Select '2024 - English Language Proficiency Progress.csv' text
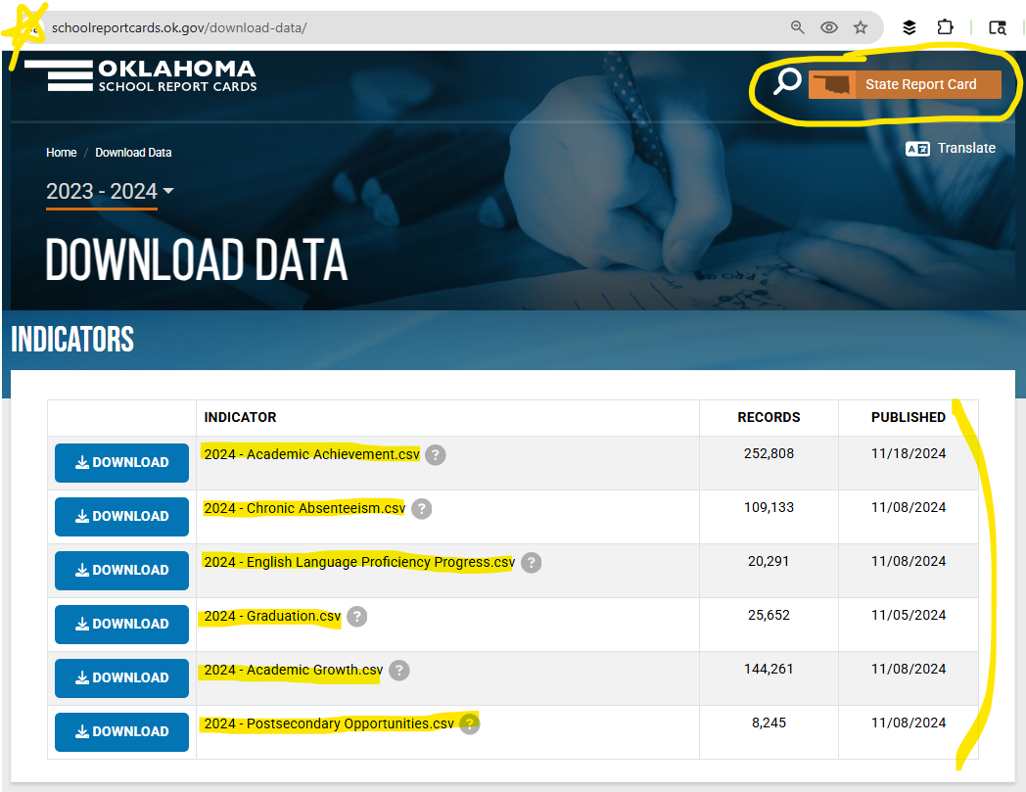This screenshot has width=1026, height=792. point(359,562)
